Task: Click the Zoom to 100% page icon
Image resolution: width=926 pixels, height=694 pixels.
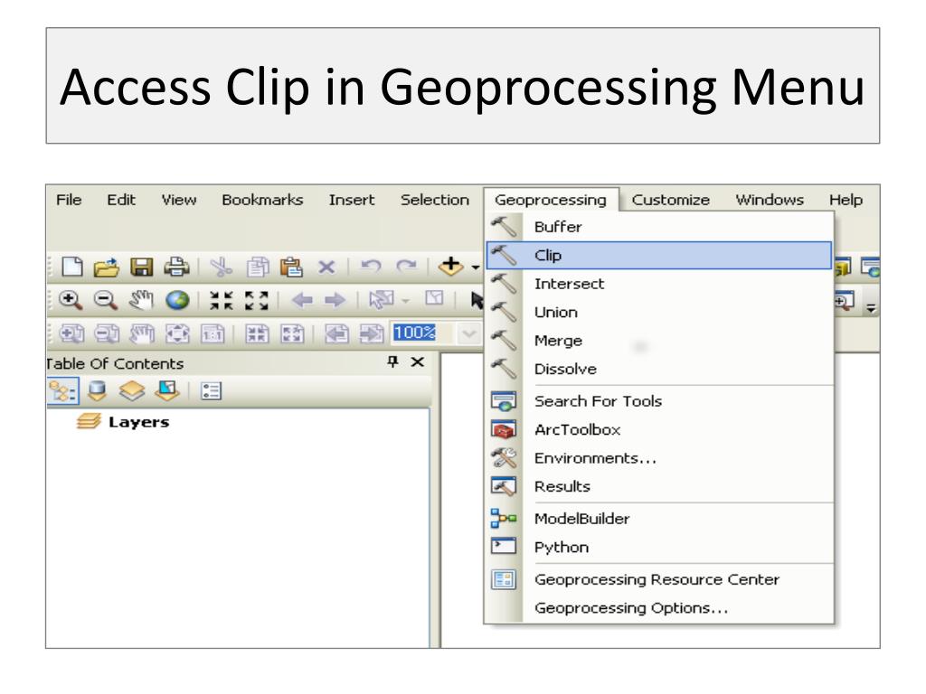Action: 213,334
